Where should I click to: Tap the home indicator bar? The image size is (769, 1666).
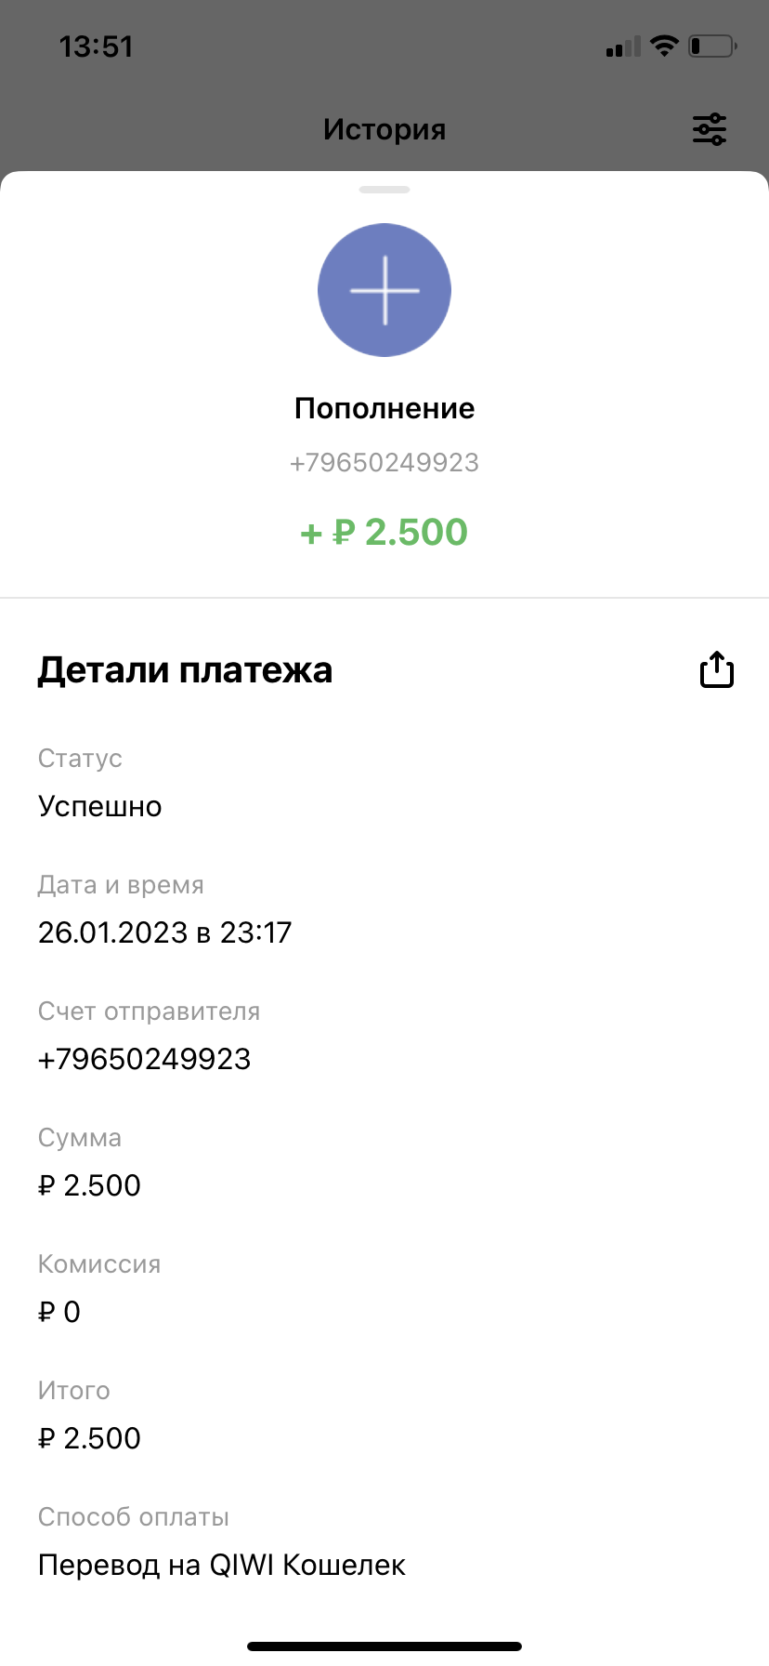[384, 1646]
